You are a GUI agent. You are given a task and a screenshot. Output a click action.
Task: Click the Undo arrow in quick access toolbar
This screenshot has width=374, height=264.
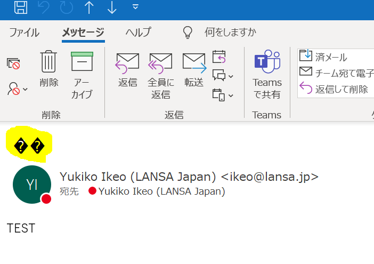click(44, 7)
